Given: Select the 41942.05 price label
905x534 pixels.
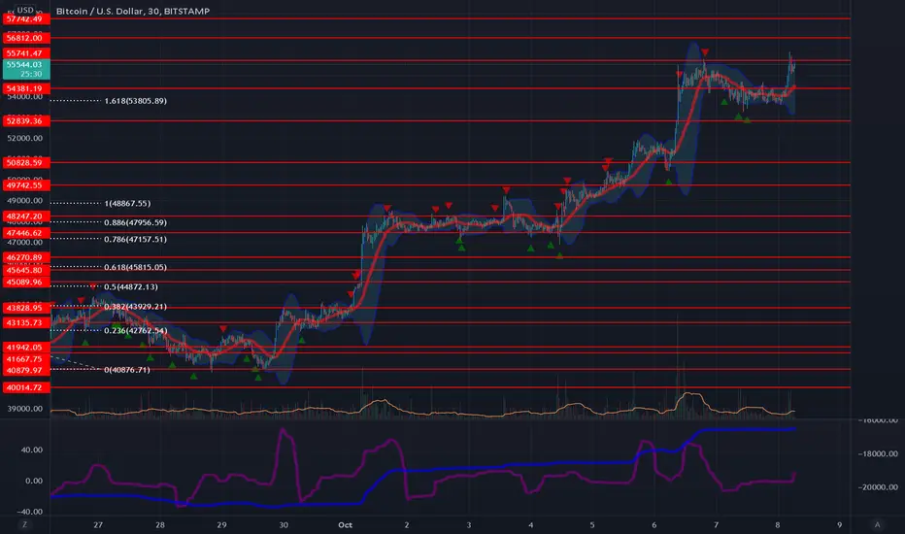Looking at the screenshot, I should tap(26, 348).
